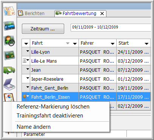This screenshot has width=154, height=140.
Task: Open the driver with steering wheel icon
Action: tap(9, 41)
